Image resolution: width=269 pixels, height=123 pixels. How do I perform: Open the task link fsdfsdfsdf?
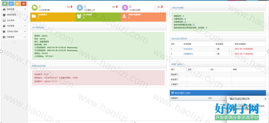(x=188, y=49)
